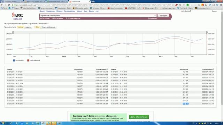Open the Метрика link
223x125 pixels.
pos(59,11)
